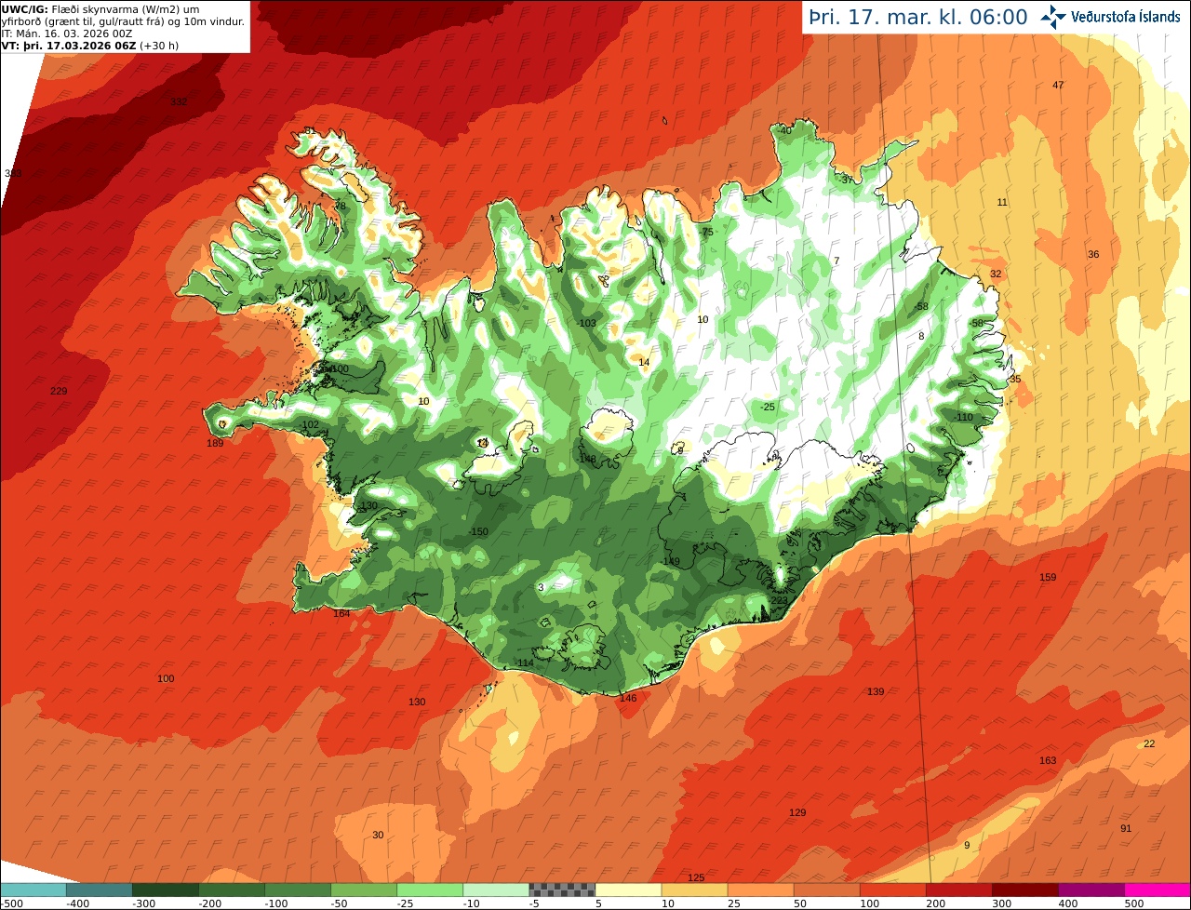1191x910 pixels.
Task: Click the 'Veðurstofa Íslands' logo text
Action: coord(1126,17)
